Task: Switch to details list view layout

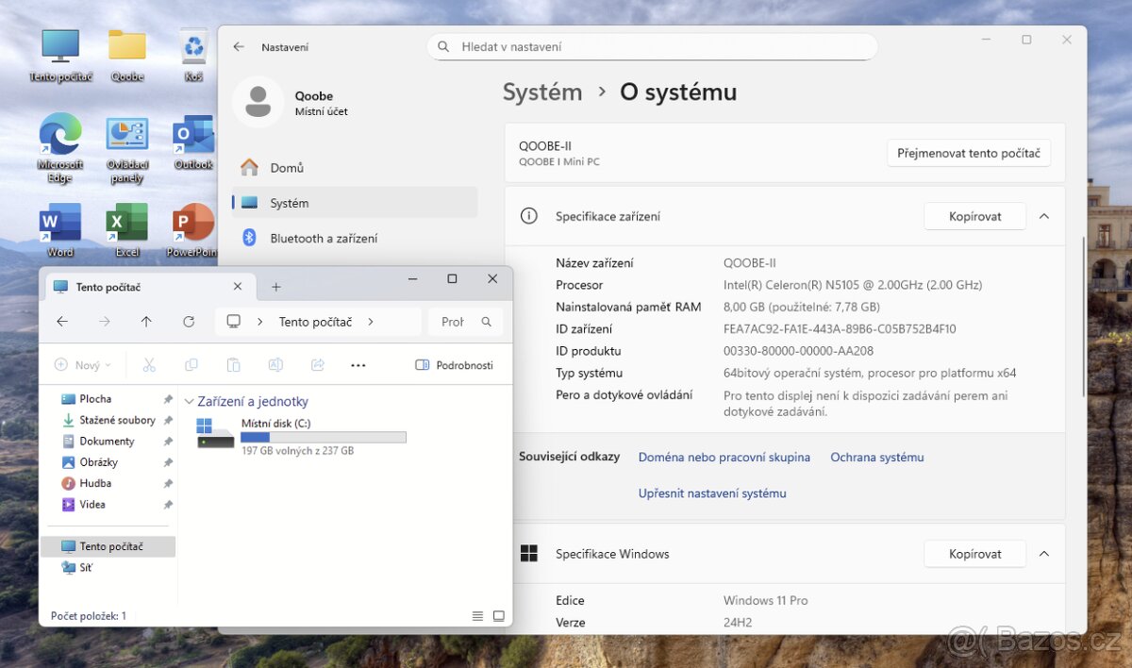Action: click(477, 616)
